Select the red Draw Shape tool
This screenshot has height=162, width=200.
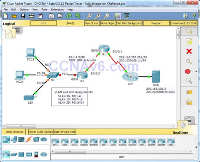point(188,71)
